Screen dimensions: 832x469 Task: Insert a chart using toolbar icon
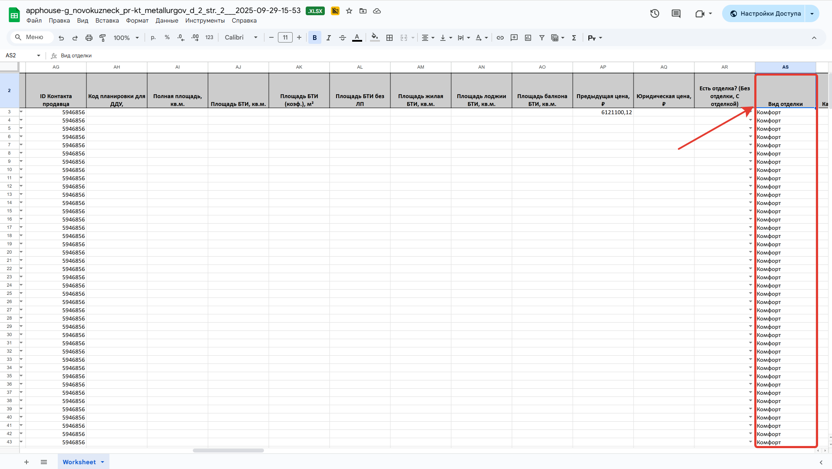click(528, 38)
